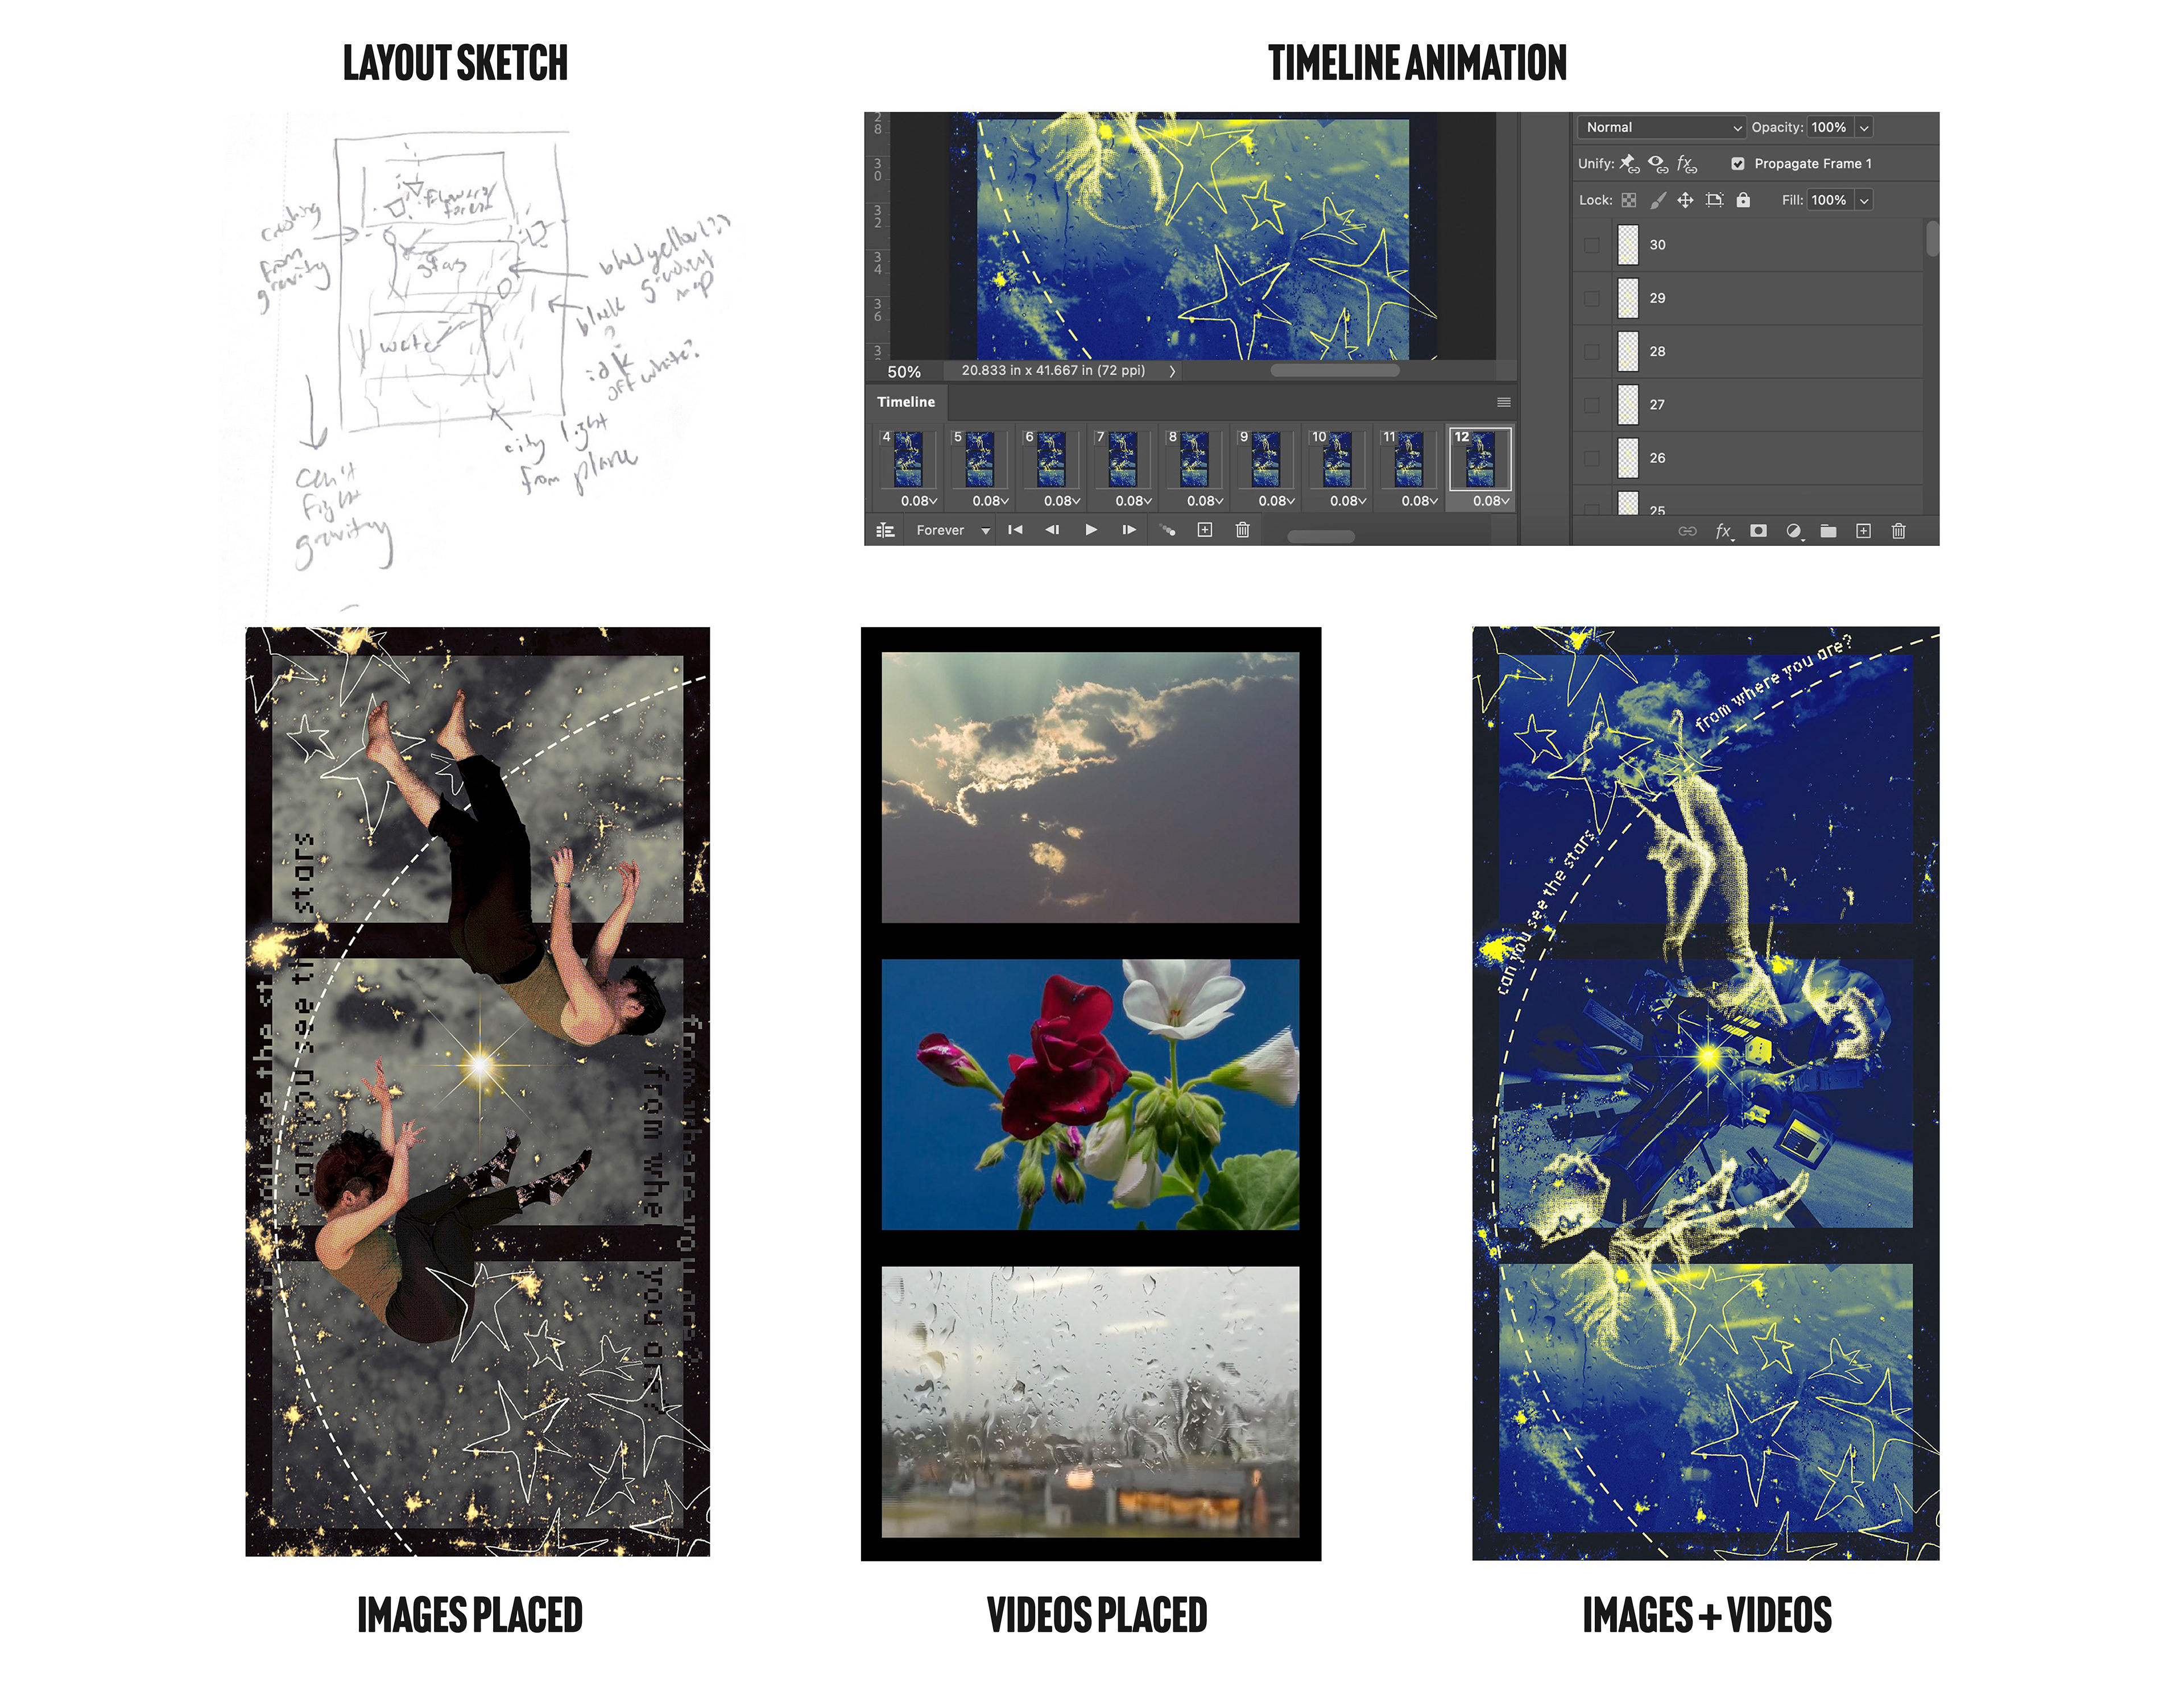Convert to video timeline icon

click(x=885, y=531)
